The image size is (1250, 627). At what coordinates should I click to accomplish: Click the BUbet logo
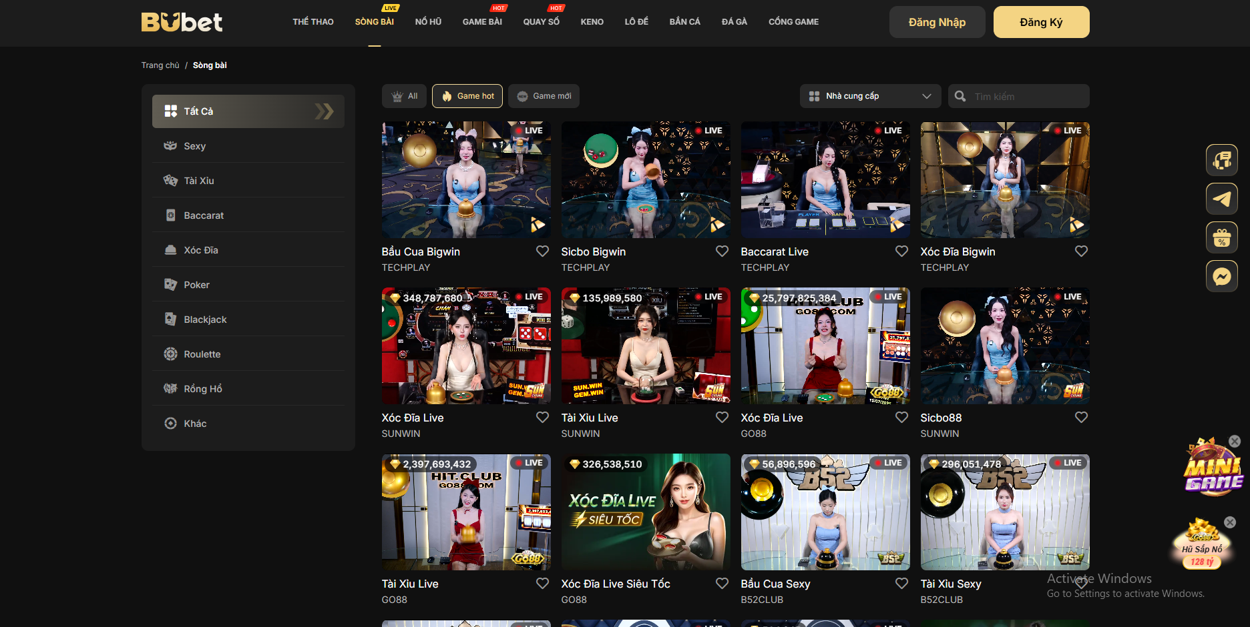(182, 22)
